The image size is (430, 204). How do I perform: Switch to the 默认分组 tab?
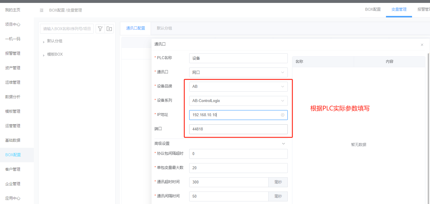pos(165,28)
